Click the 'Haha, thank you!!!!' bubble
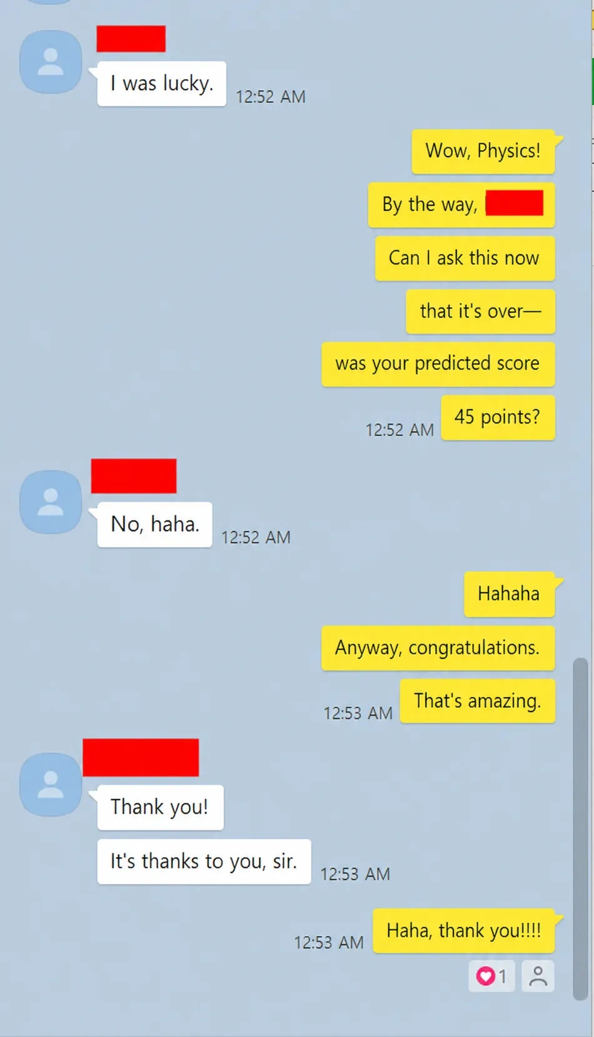The width and height of the screenshot is (594, 1037). (x=464, y=931)
